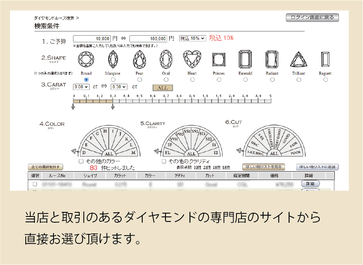Viewport: 363px width, 265px height.
Task: Click the ログイン画面に戻る button
Action: click(312, 17)
